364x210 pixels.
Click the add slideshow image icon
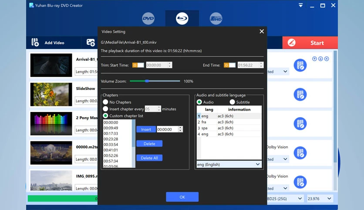pyautogui.click(x=91, y=43)
